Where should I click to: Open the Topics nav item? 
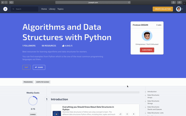pos(60,9)
